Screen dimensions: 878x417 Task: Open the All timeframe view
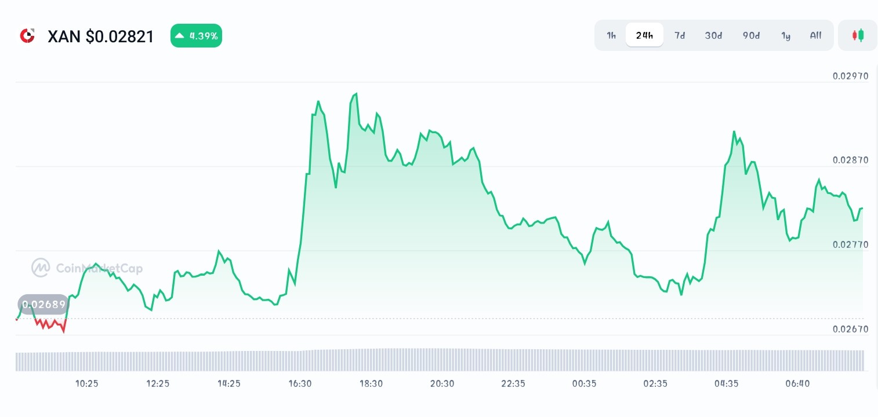[815, 35]
